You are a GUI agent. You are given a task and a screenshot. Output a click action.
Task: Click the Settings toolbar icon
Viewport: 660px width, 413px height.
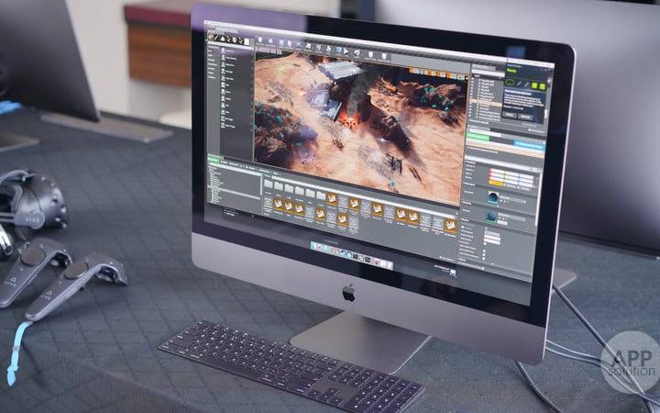[x=298, y=46]
